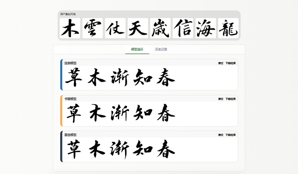298x174 pixels.
Task: Click the 草木渐知春 result in the 墨意模型 card
Action: click(121, 149)
